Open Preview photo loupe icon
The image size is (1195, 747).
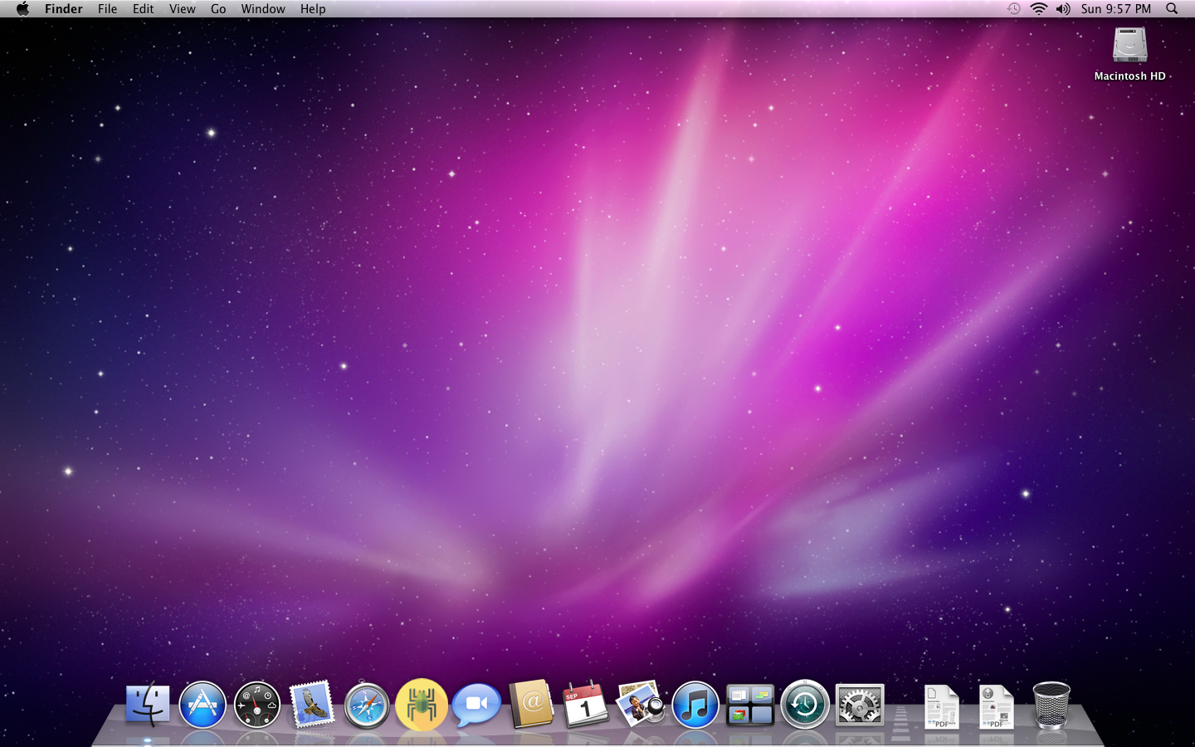point(641,705)
